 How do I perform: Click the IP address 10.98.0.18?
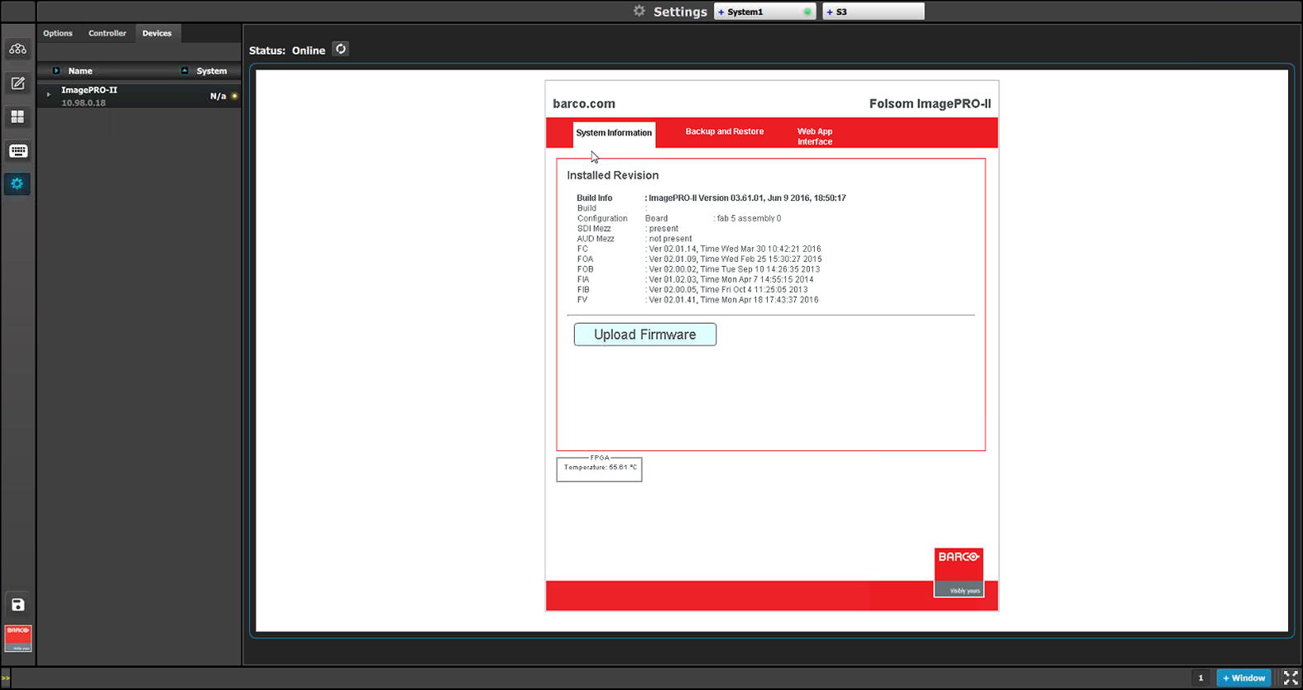pos(84,103)
